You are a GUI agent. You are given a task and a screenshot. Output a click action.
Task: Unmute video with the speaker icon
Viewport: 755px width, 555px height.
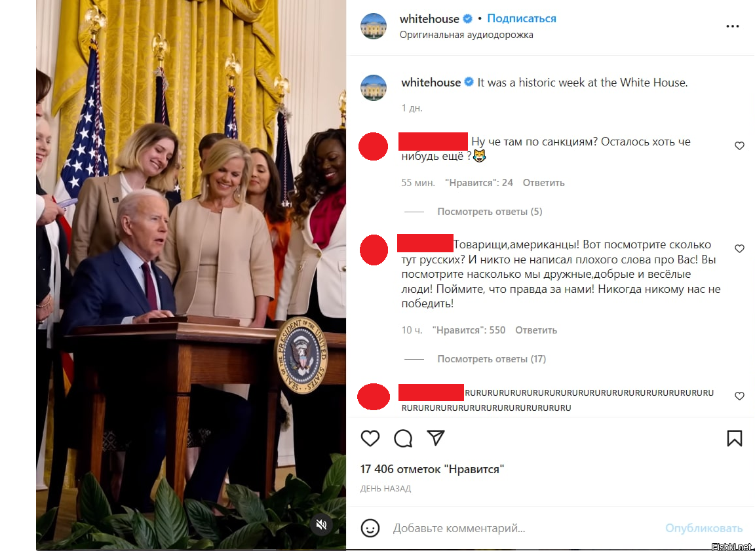(322, 524)
